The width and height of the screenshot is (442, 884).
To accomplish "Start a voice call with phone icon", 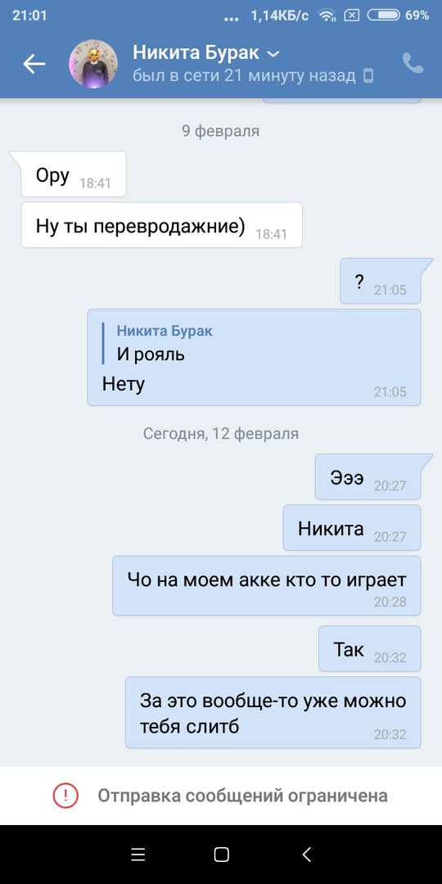I will click(413, 63).
